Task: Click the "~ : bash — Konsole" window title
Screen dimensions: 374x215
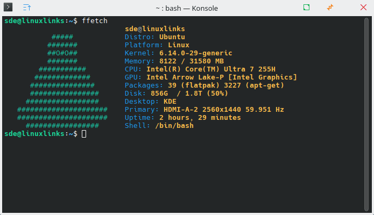Action: point(187,9)
